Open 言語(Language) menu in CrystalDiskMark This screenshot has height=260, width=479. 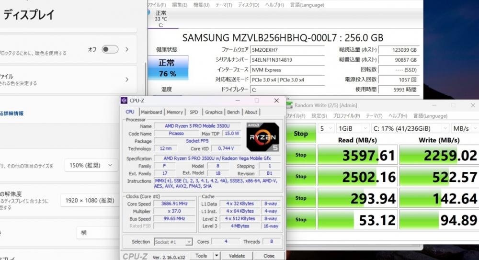(430, 116)
